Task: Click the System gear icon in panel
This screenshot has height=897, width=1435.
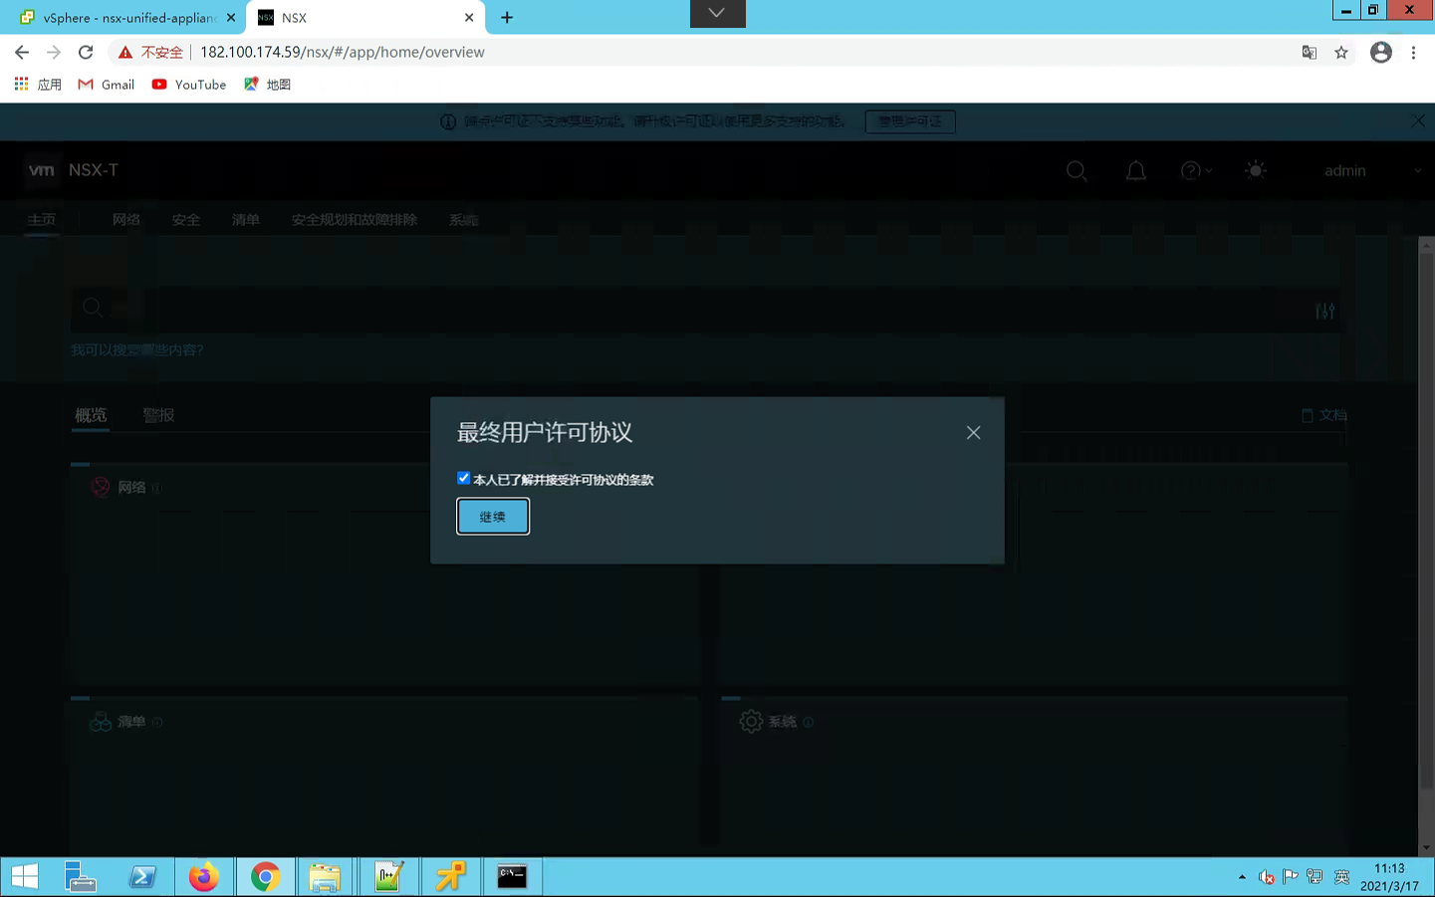Action: click(751, 722)
